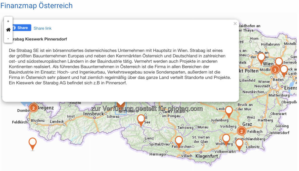Screen dimensions: 299x171
Task: Click the Feldbach town label
Action: 255,132
